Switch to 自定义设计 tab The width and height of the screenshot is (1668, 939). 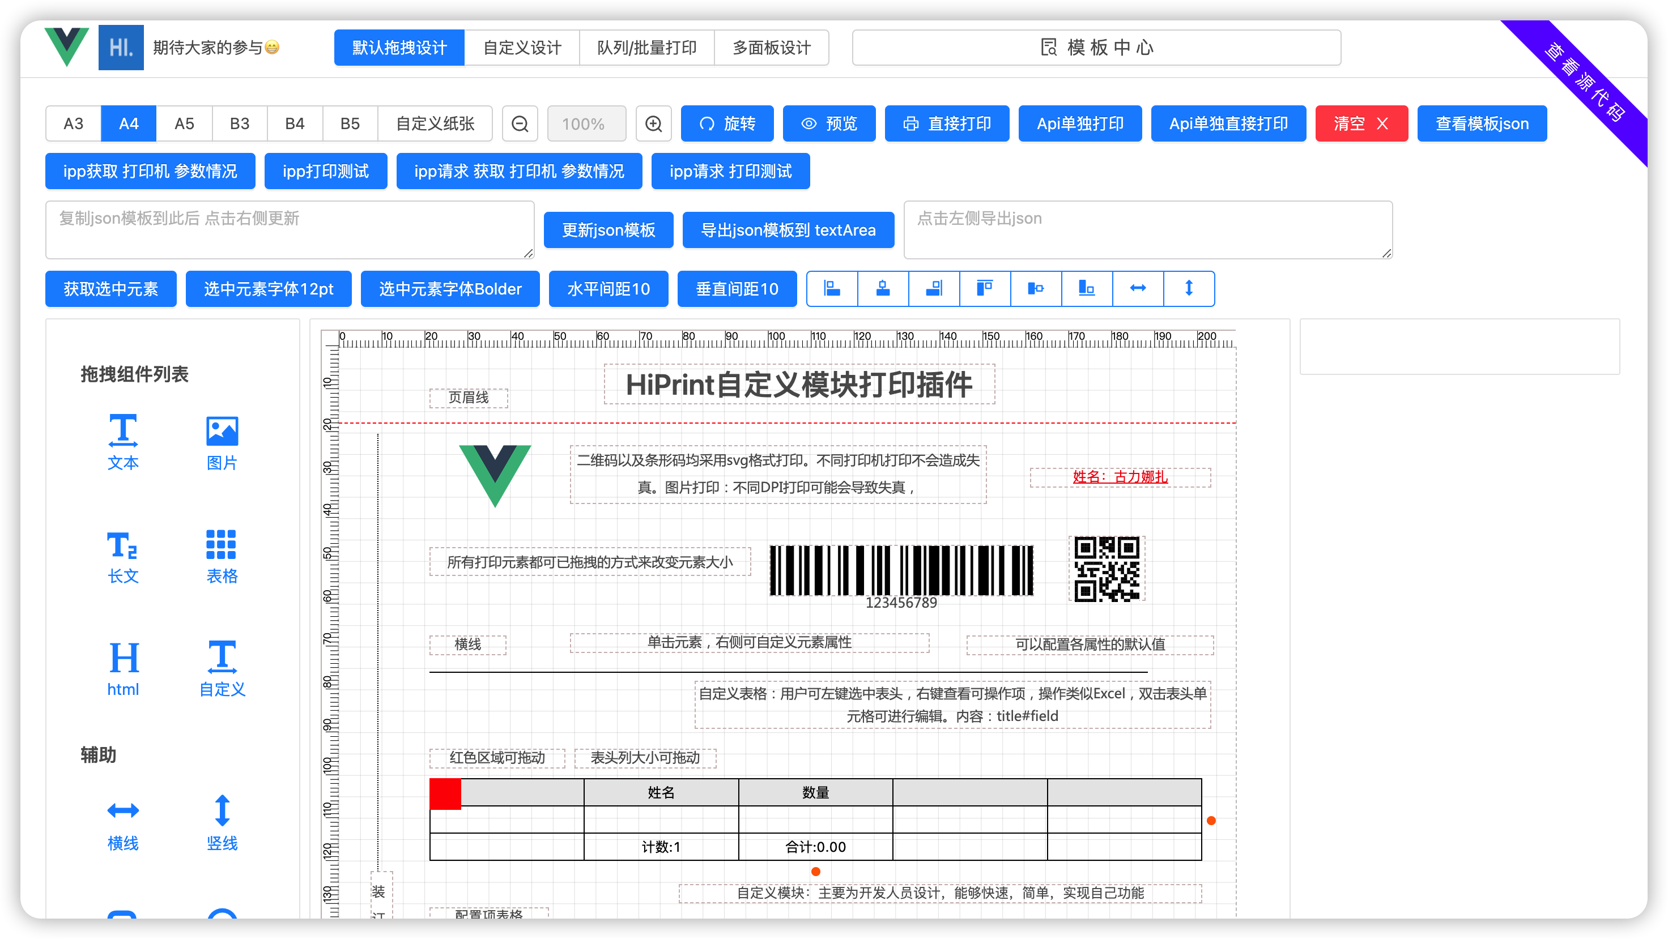522,47
